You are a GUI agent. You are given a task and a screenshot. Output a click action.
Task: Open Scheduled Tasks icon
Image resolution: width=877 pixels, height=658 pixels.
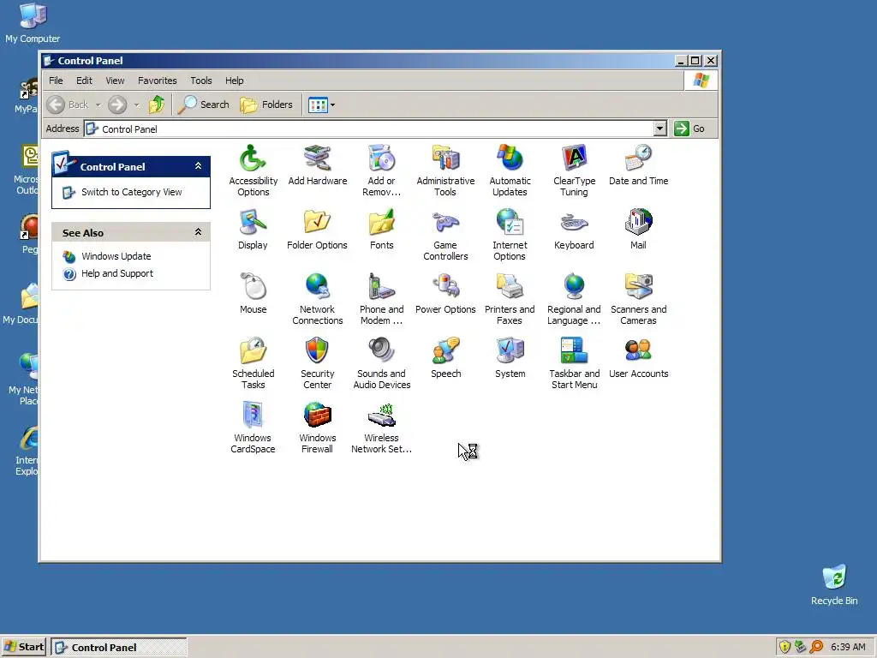click(x=253, y=351)
